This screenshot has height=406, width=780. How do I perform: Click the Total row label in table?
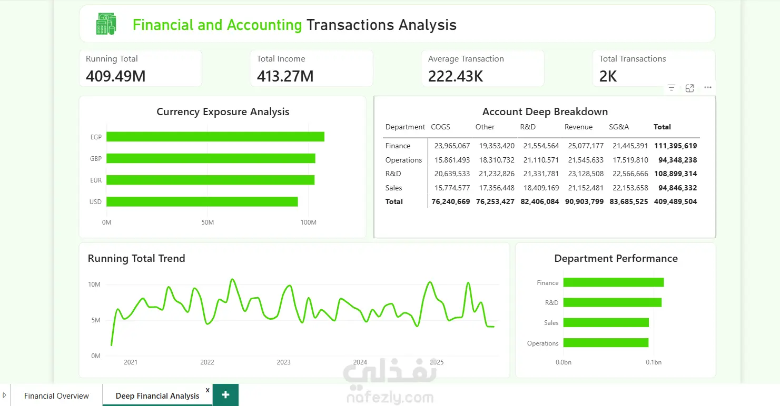[x=394, y=201]
